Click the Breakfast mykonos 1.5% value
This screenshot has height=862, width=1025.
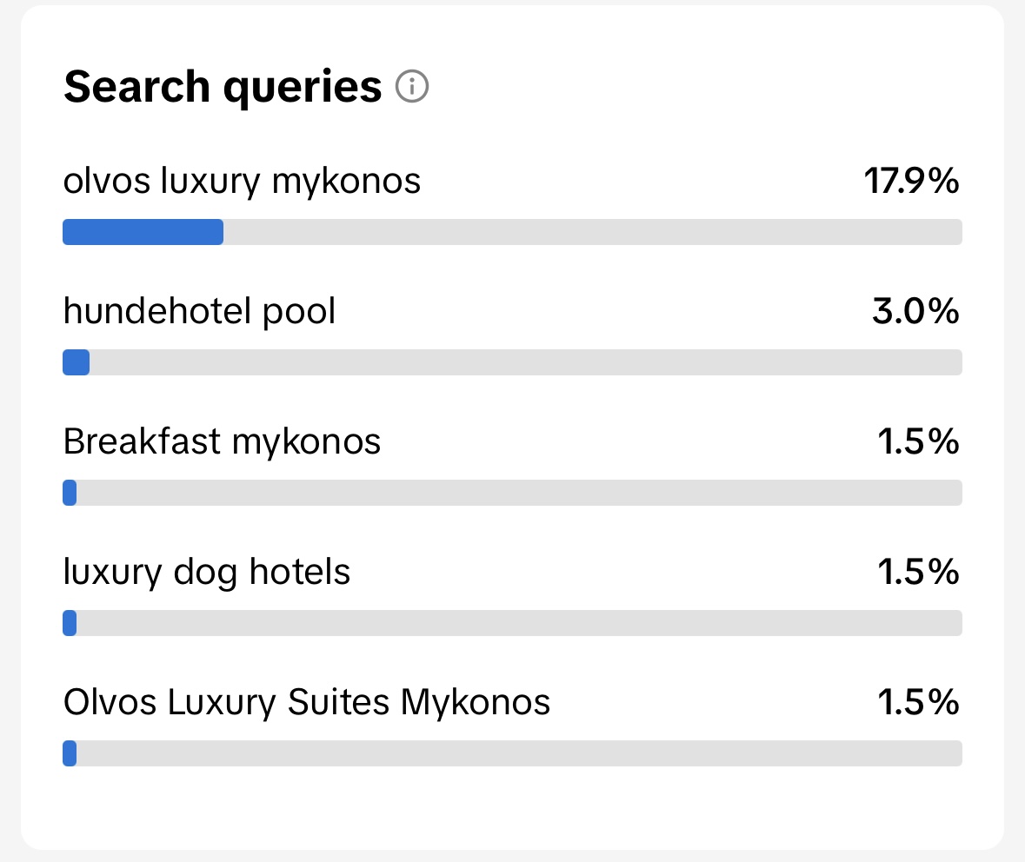[918, 441]
